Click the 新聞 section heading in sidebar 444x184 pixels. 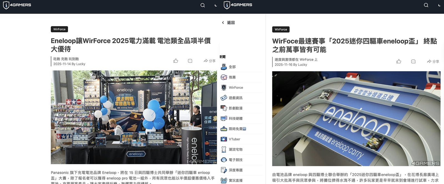(x=223, y=57)
